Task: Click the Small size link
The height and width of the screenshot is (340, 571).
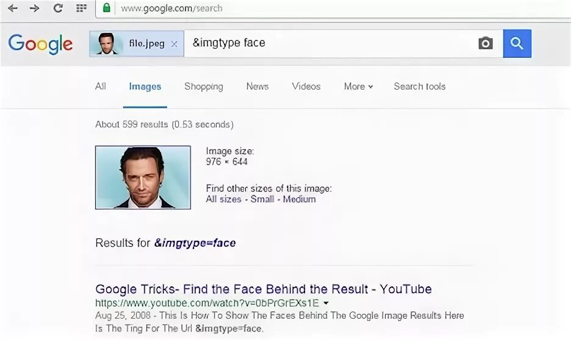Action: (x=262, y=199)
